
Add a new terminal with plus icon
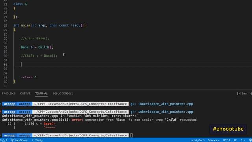[x=251, y=93]
